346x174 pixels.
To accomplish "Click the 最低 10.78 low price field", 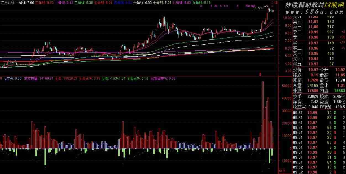I will point(332,80).
